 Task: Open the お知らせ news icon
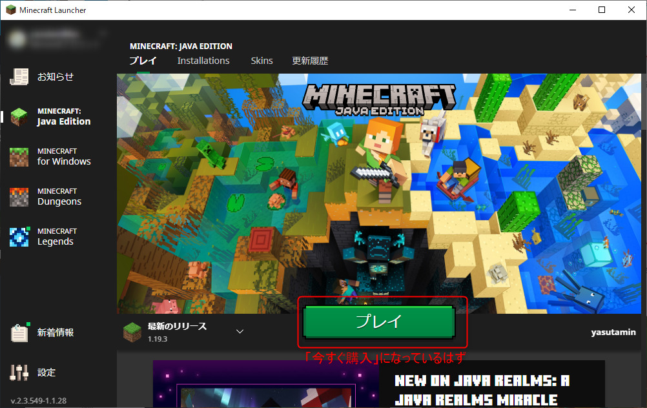click(x=19, y=77)
